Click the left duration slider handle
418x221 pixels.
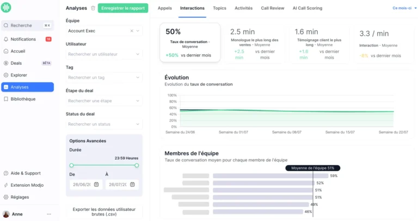(71, 166)
